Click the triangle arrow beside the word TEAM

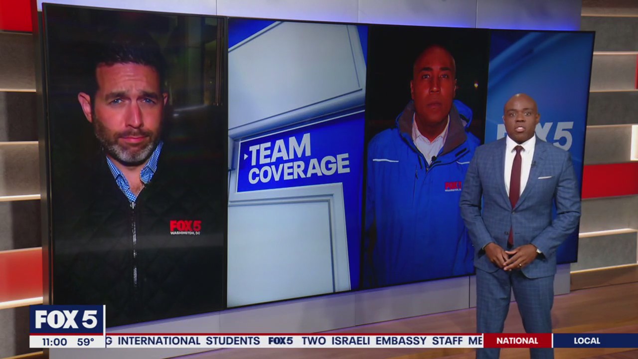pyautogui.click(x=245, y=156)
